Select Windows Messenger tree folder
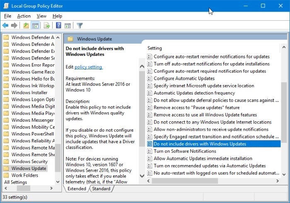290x203 pixels. 32,120
